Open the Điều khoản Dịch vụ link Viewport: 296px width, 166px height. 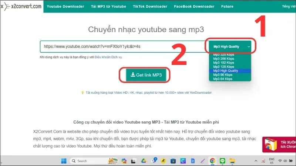[x=108, y=57]
